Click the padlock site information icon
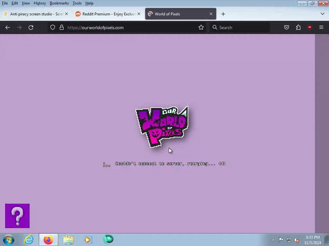This screenshot has height=246, width=329. pos(61,28)
